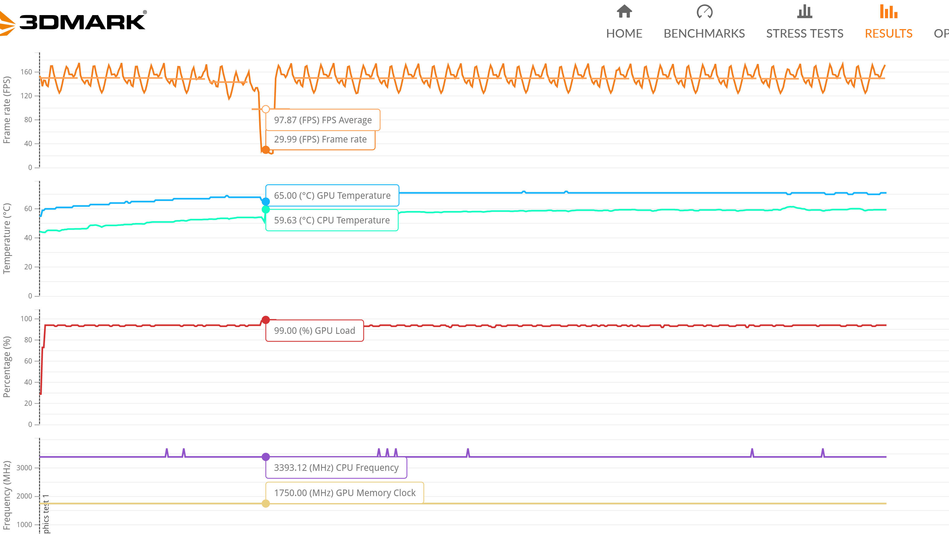
Task: Click the '99.00 (%) GPU Load' tooltip
Action: (315, 331)
